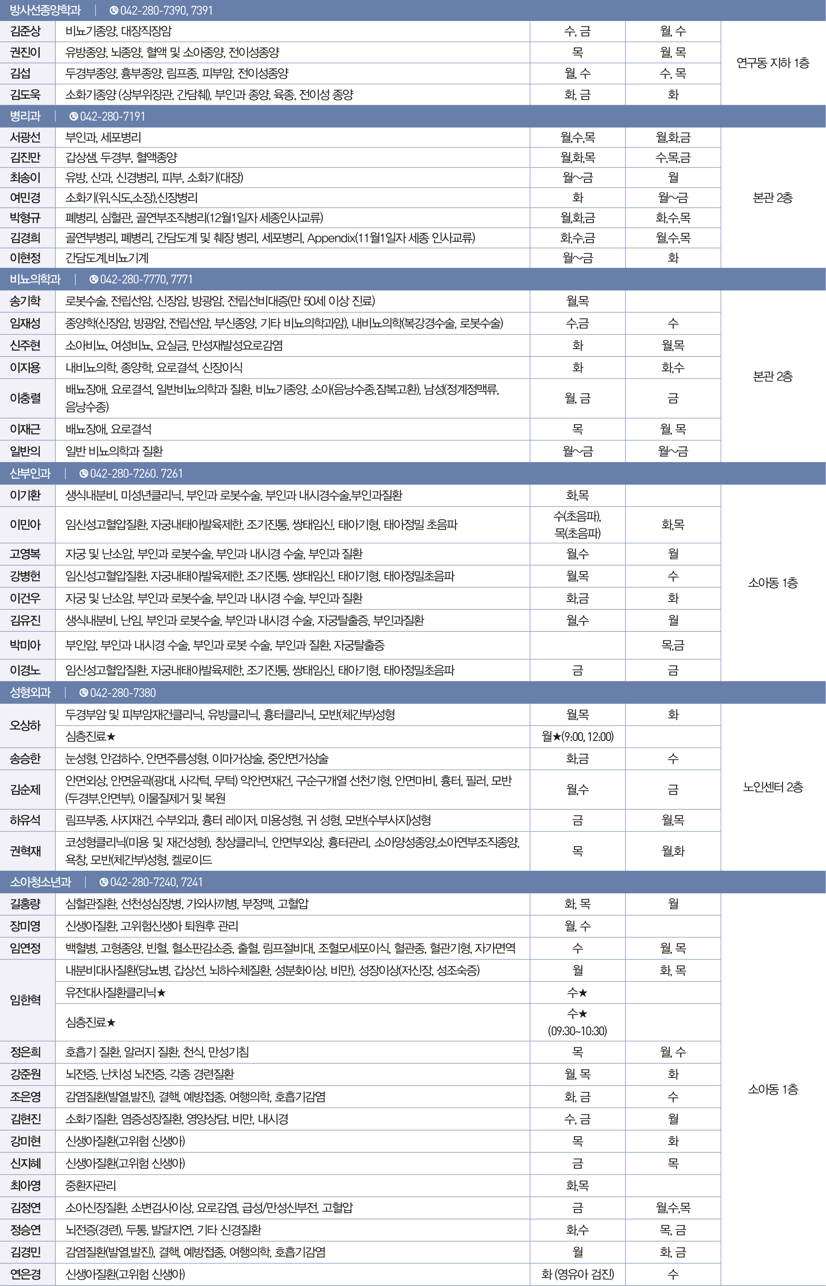Click the phone icon in 성형외과 header
Image resolution: width=826 pixels, height=1286 pixels.
coord(84,693)
